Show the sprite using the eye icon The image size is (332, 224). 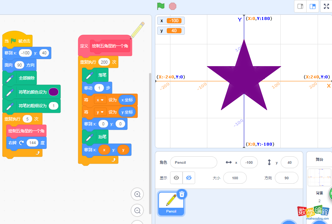[176, 178]
